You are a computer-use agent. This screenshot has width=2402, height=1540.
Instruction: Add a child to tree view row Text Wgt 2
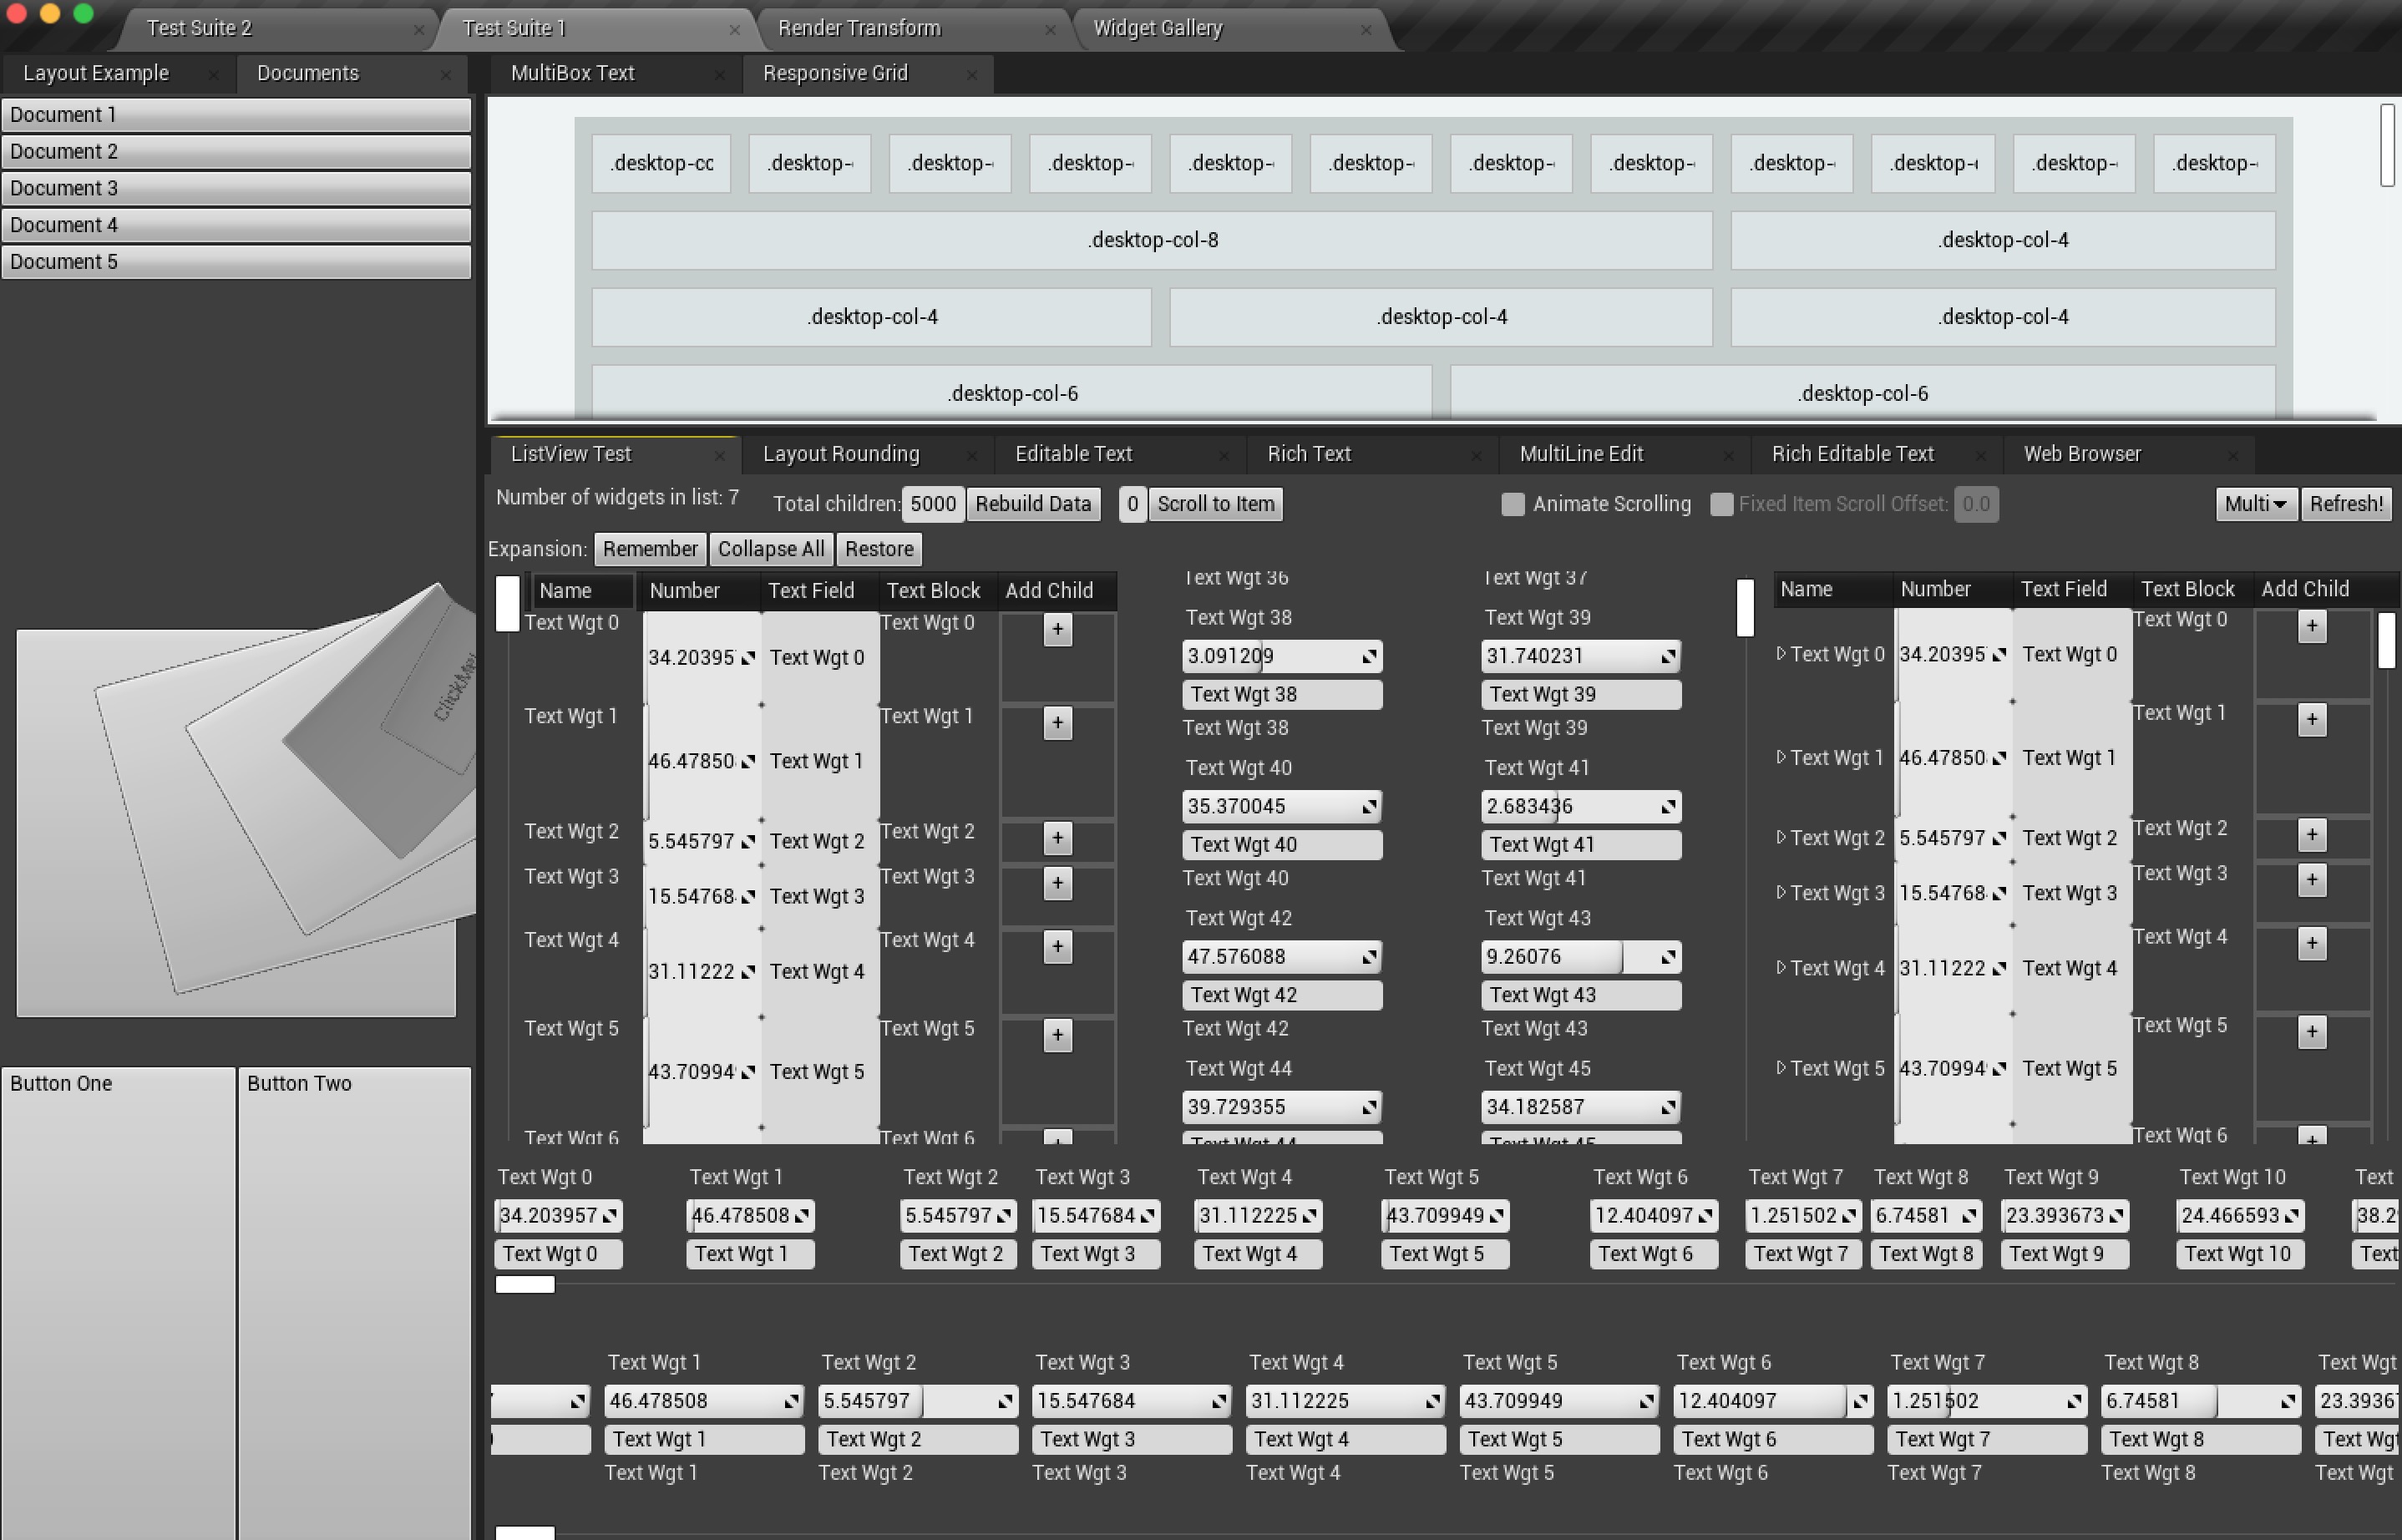(x=2311, y=835)
